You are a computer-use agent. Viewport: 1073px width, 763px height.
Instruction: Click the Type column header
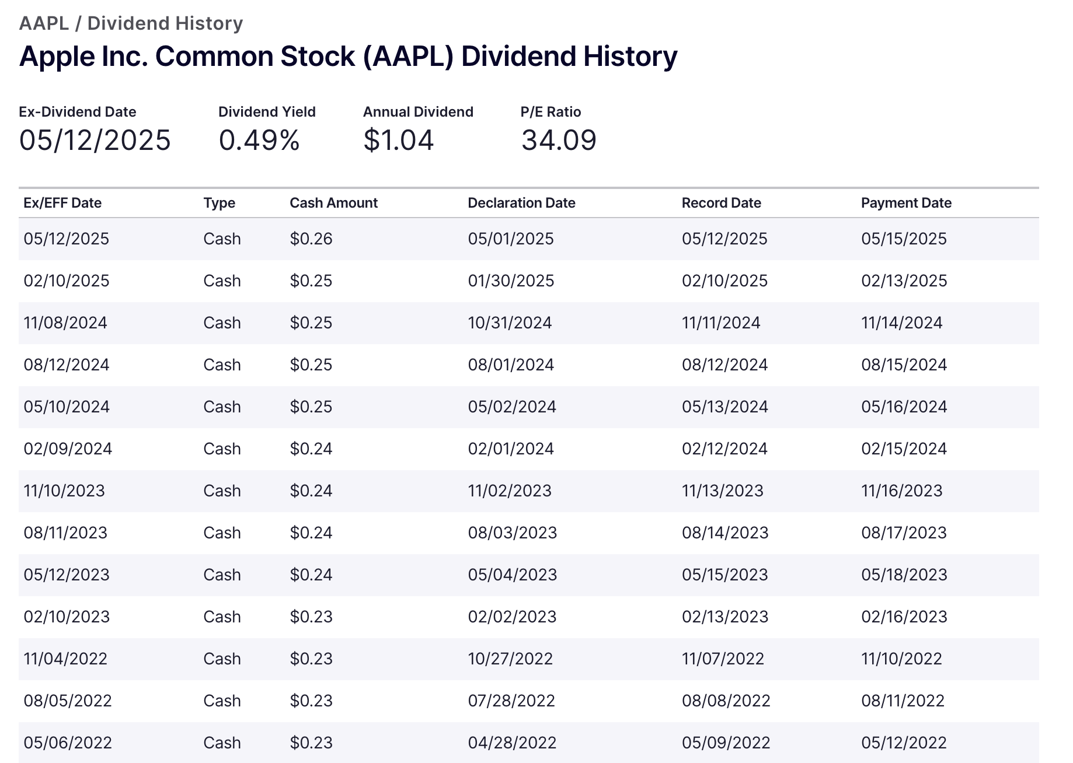pos(220,203)
